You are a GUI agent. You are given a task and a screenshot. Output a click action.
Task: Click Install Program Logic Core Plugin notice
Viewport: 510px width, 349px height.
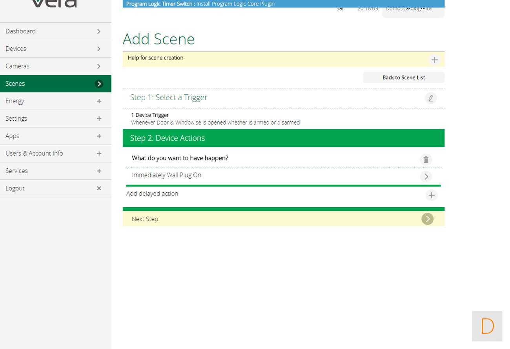pyautogui.click(x=235, y=4)
